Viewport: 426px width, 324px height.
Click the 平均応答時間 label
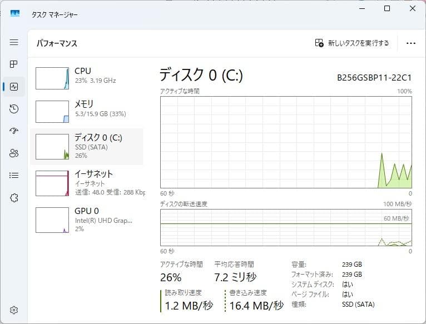234,264
